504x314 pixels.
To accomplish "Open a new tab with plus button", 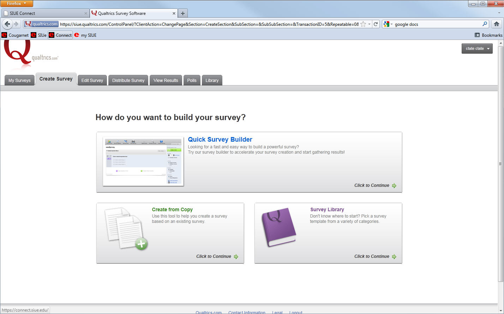I will [x=182, y=13].
